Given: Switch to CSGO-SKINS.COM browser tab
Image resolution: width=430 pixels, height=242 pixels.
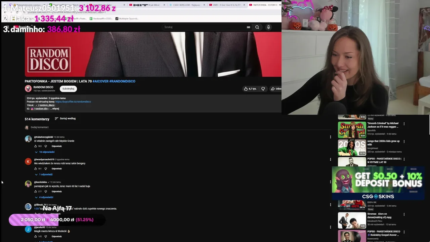Looking at the screenshot, I should (x=186, y=5).
